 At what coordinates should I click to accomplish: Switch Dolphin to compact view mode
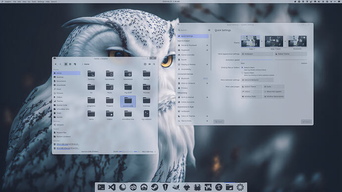coord(70,64)
